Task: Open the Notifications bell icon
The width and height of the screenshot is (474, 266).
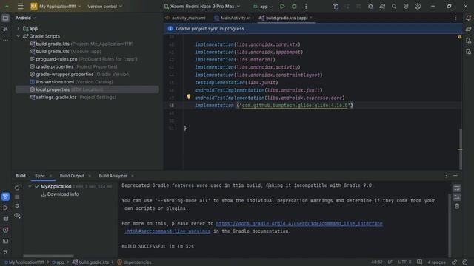Action: (x=468, y=18)
